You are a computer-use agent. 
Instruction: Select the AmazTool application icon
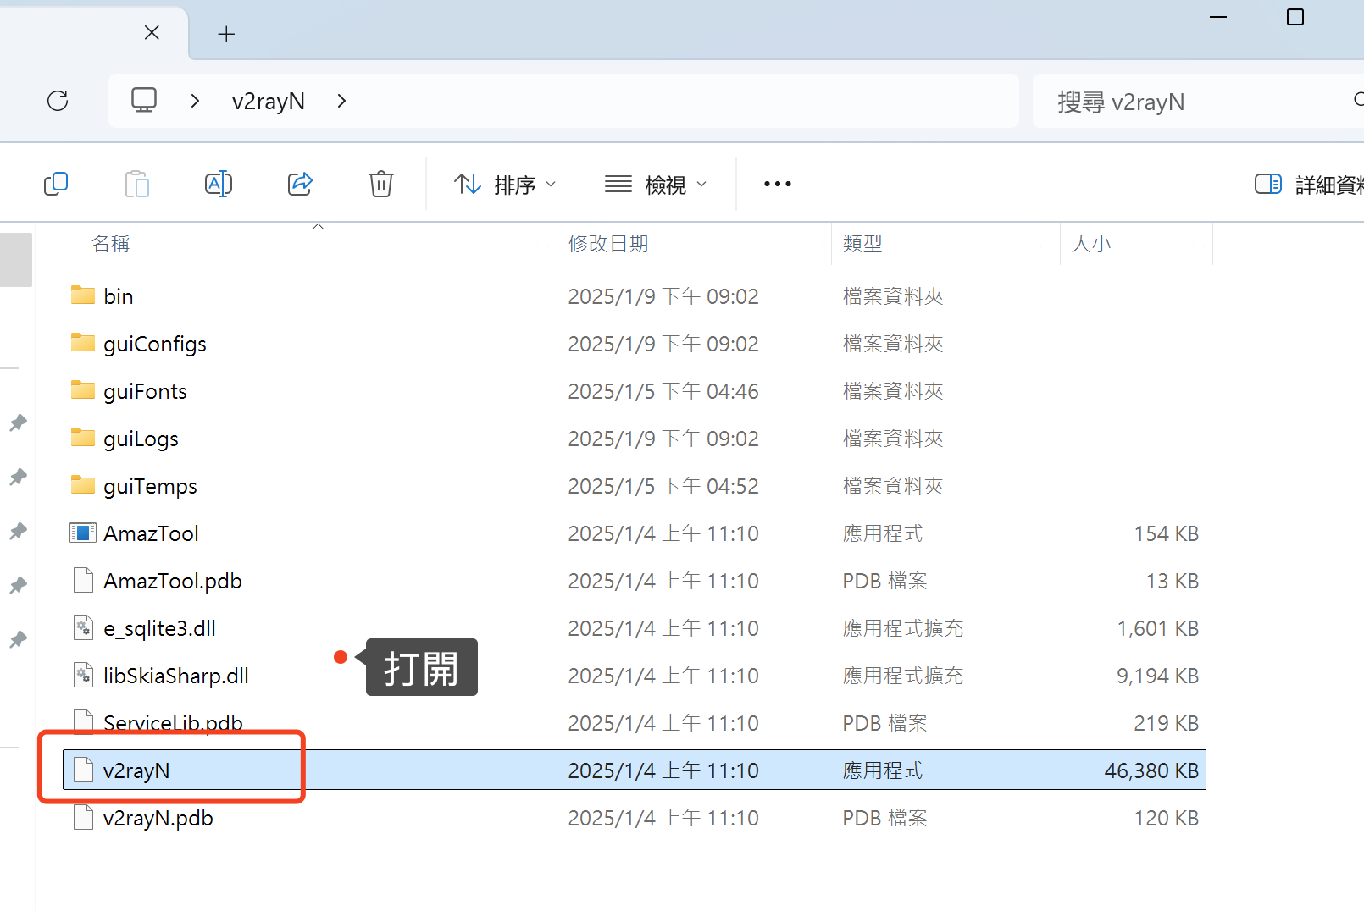click(83, 533)
